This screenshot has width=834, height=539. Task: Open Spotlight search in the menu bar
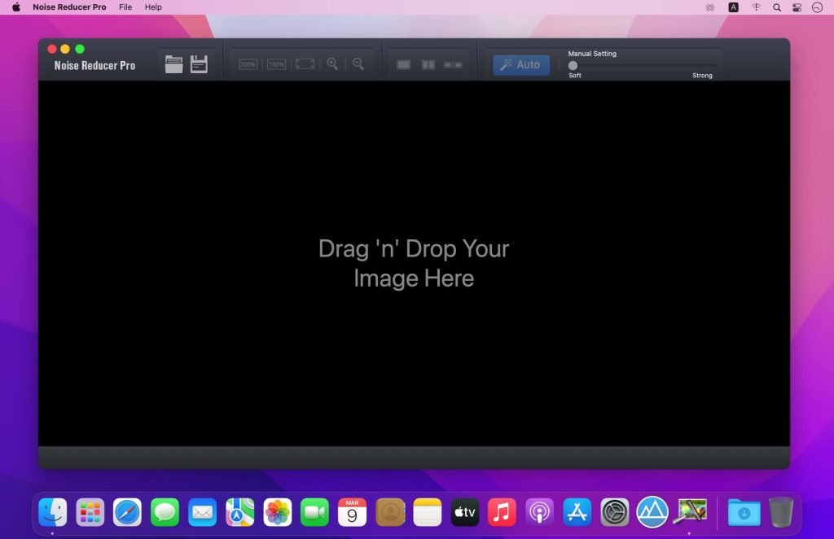pyautogui.click(x=776, y=7)
